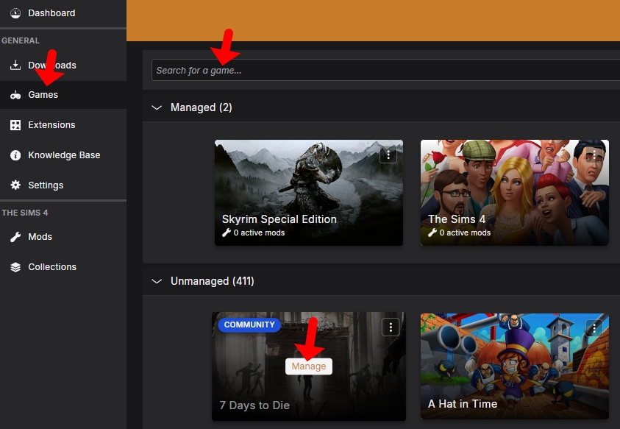Open 7 Days to Die options menu
The width and height of the screenshot is (620, 429).
point(391,327)
